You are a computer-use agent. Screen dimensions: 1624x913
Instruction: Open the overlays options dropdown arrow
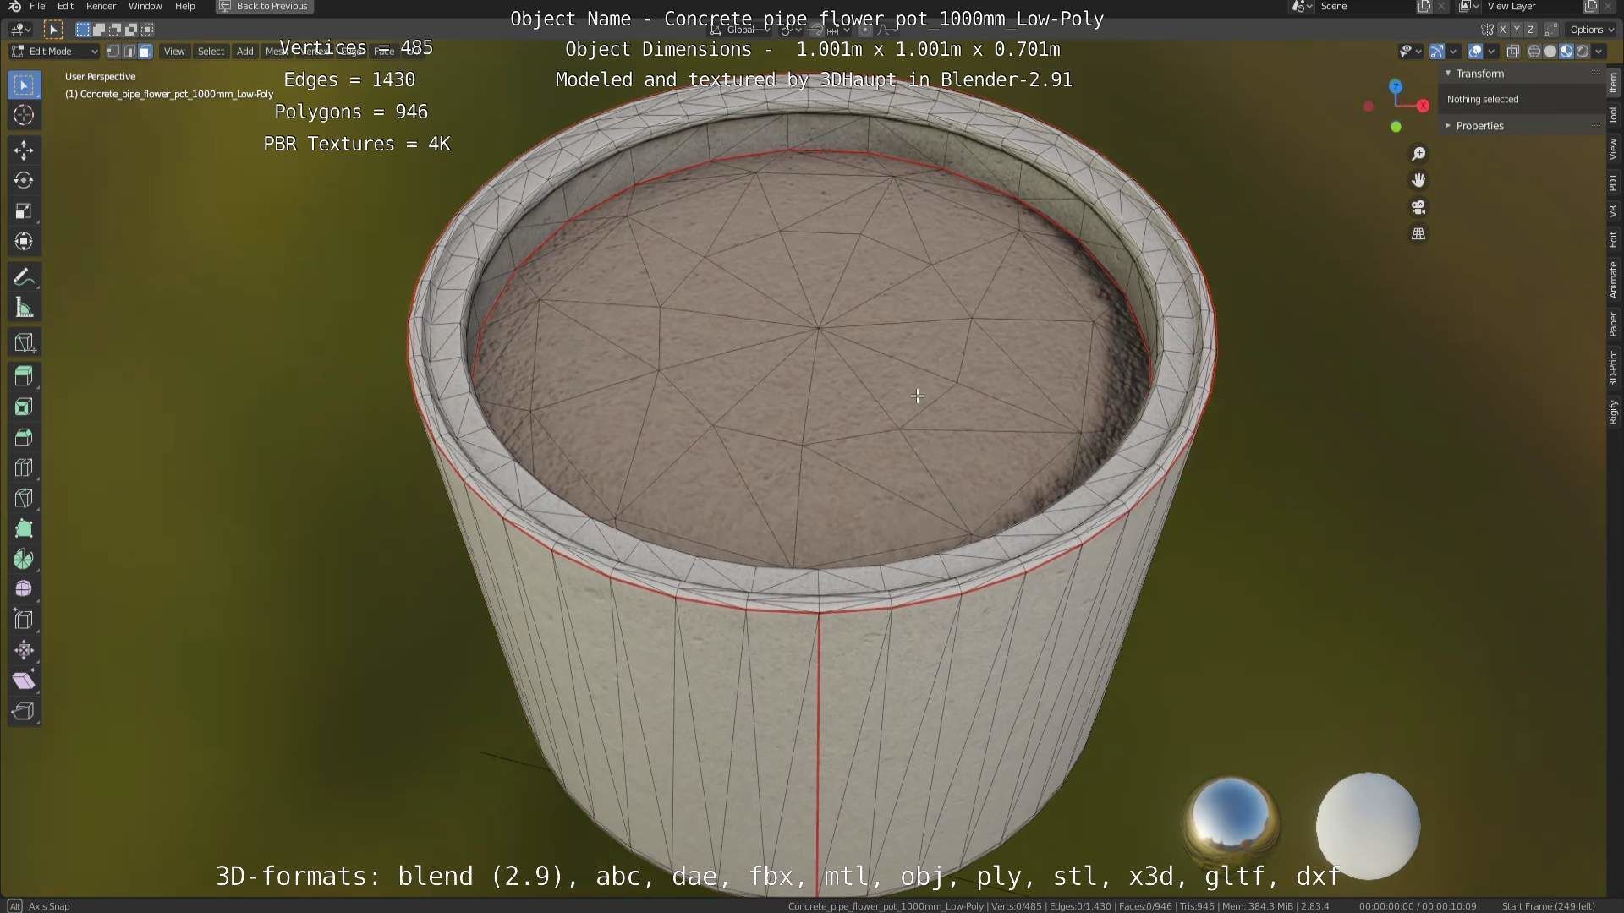(1491, 52)
